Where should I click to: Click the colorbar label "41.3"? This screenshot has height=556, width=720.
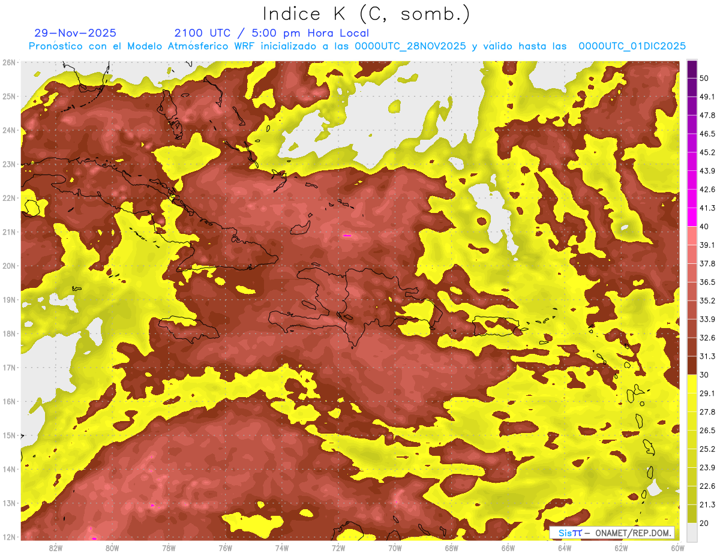pos(707,208)
